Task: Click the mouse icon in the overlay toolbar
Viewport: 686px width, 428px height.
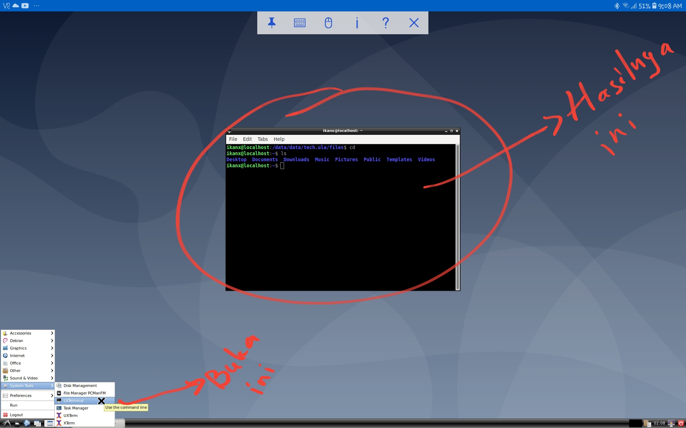Action: (x=328, y=23)
